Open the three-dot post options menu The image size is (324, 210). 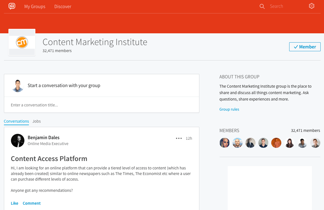tap(179, 138)
